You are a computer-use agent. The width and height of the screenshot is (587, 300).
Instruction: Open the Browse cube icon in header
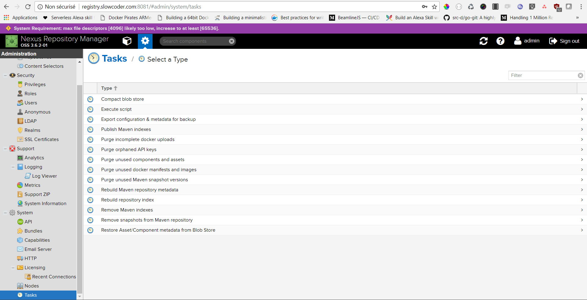(127, 41)
